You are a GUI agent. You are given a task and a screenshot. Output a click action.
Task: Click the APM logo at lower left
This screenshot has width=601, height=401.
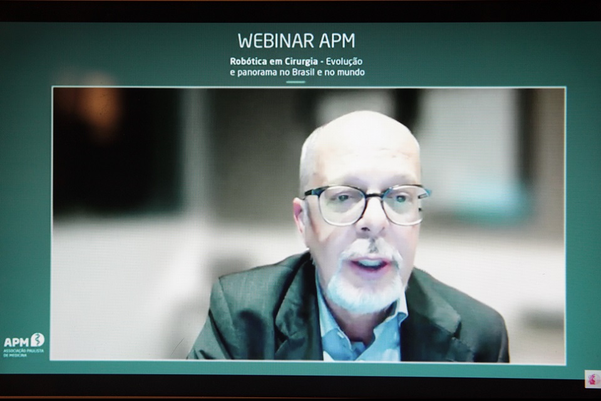[x=24, y=340]
